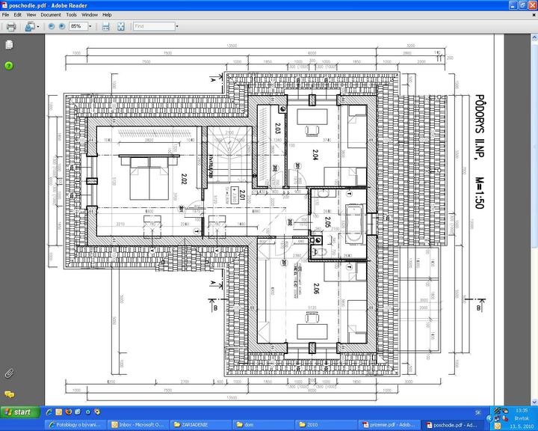Expand the Find options dropdown arrow
The height and width of the screenshot is (431, 538).
click(x=177, y=26)
